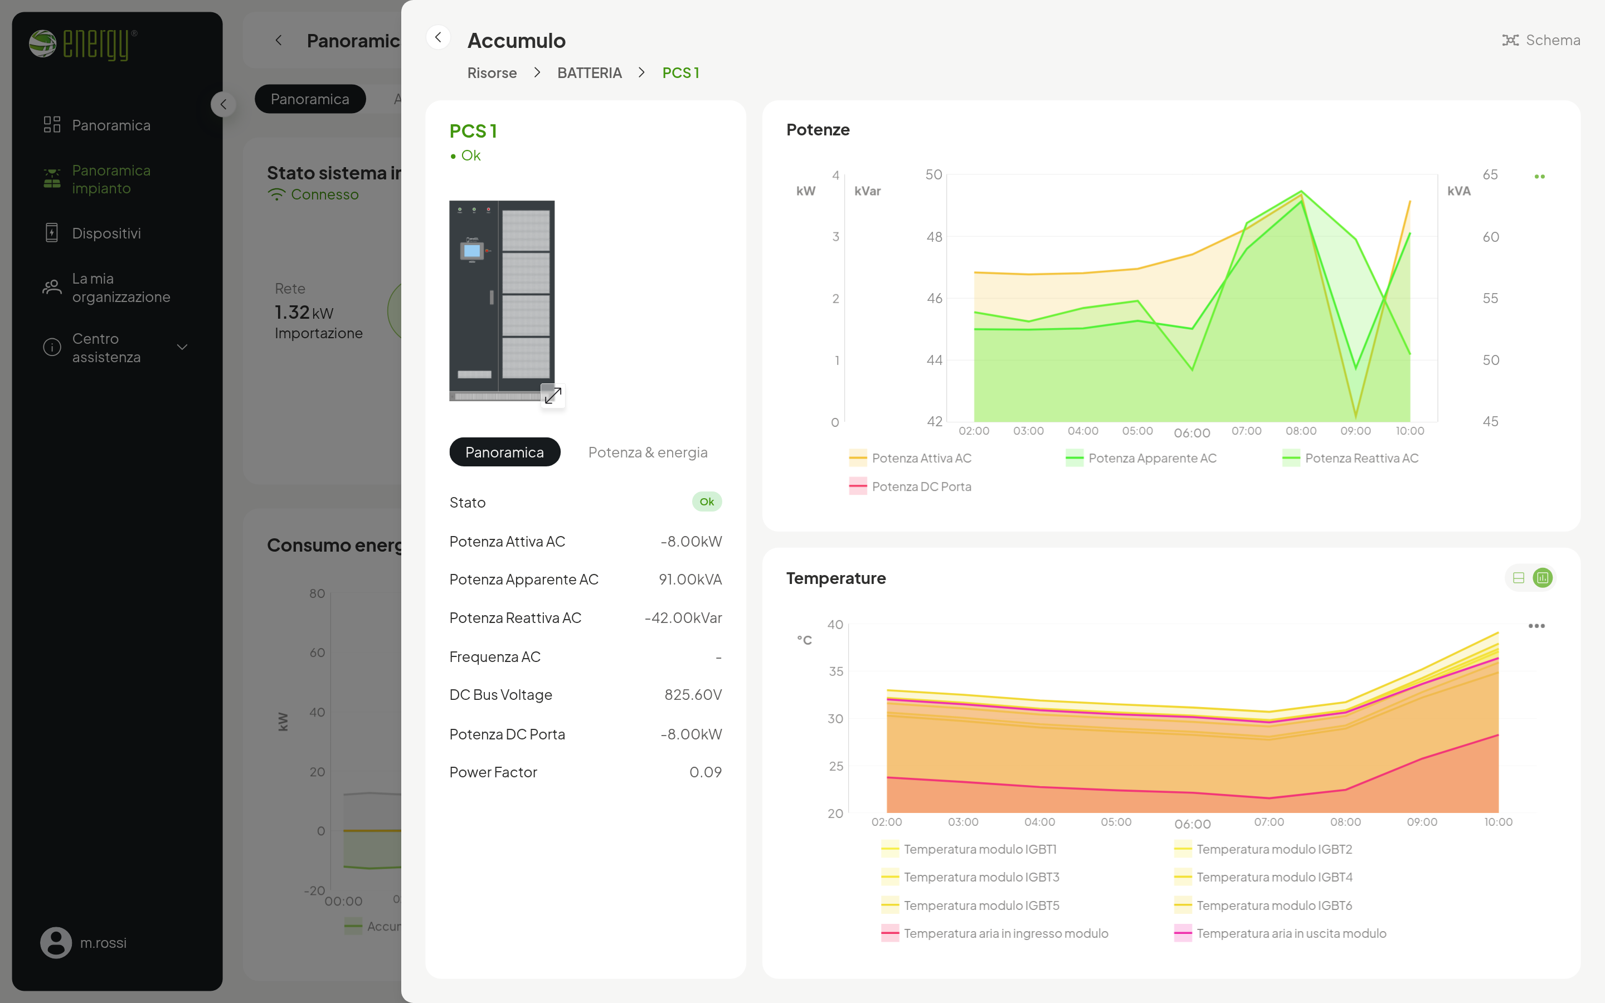1605x1003 pixels.
Task: Select PCS 1 breadcrumb
Action: click(680, 73)
